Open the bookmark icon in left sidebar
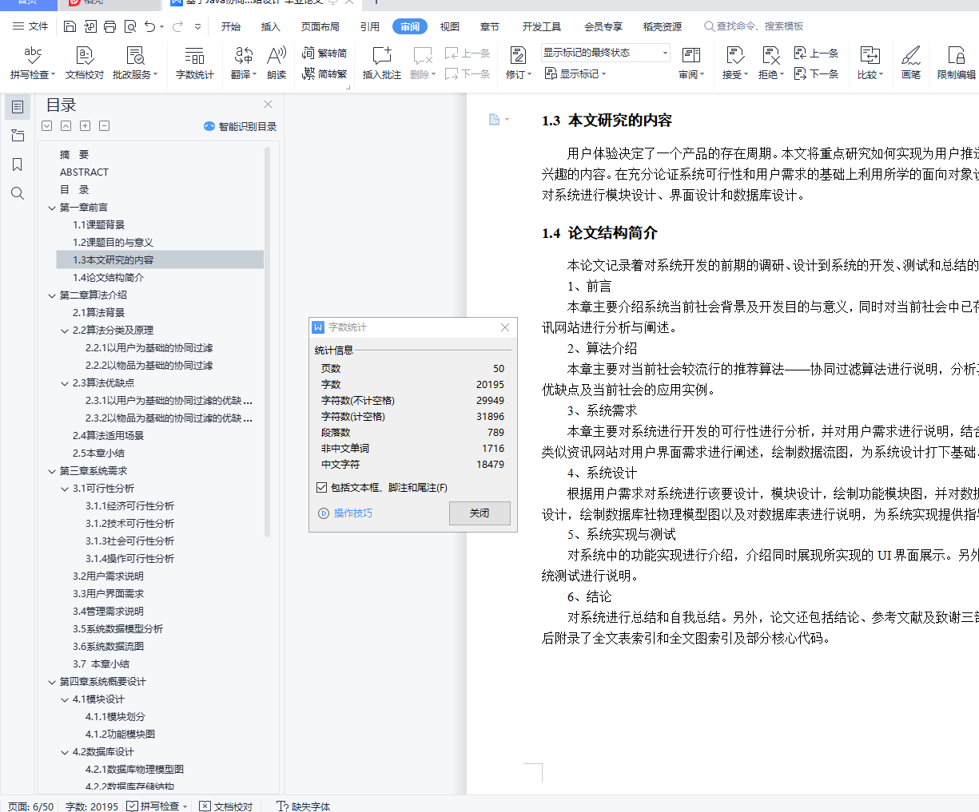The width and height of the screenshot is (979, 812). tap(17, 164)
